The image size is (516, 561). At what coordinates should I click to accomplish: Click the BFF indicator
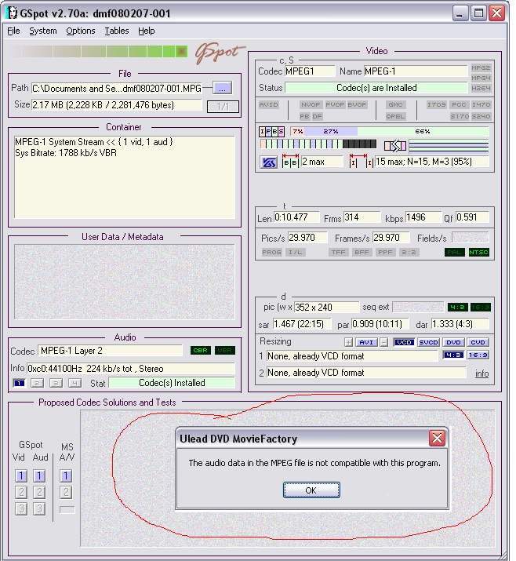point(362,252)
